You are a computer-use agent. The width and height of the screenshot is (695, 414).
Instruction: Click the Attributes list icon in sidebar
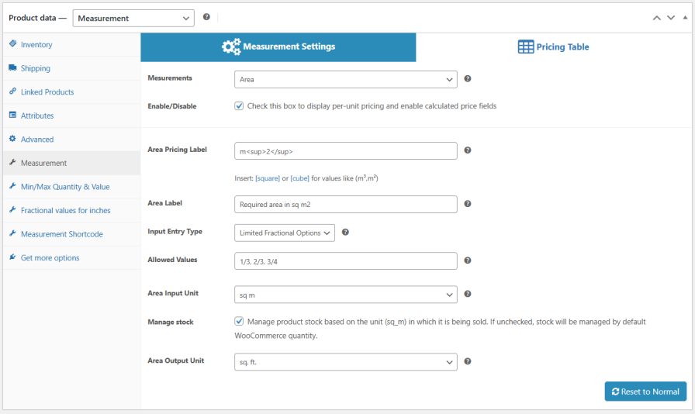[x=13, y=115]
